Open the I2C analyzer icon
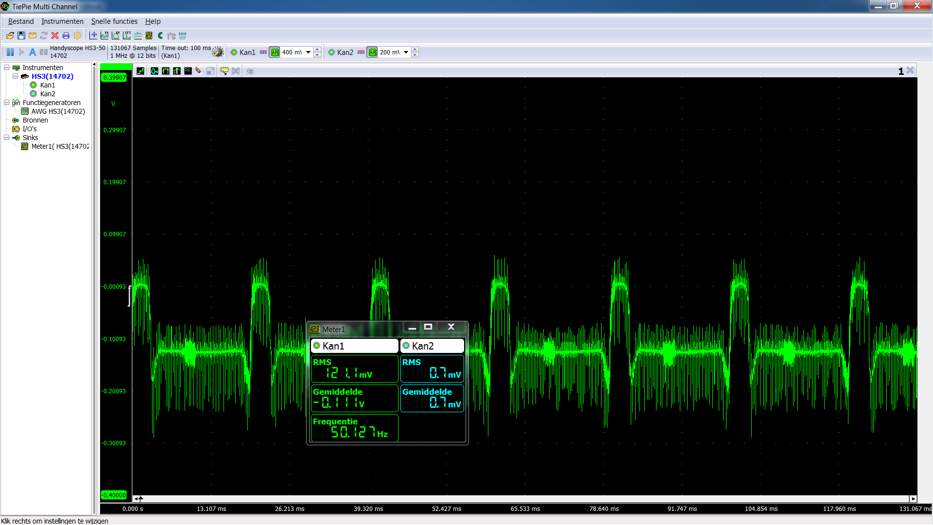933x525 pixels. tap(172, 35)
